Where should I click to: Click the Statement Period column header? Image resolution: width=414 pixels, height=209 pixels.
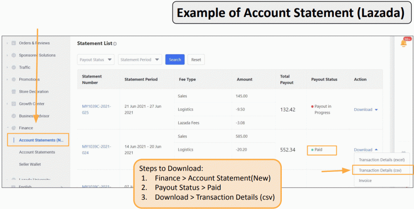[141, 79]
